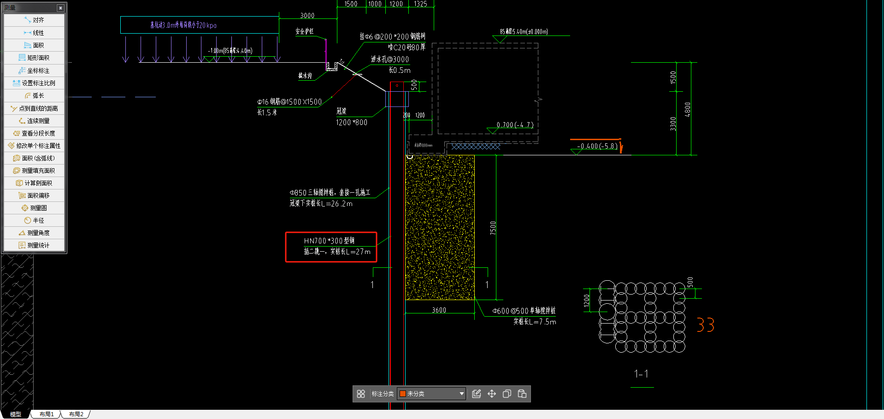Open annotation category manager grid icon
Viewport: 884px width, 419px height.
[361, 394]
